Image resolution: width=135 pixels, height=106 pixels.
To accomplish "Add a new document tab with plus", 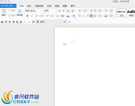I will coord(69,22).
